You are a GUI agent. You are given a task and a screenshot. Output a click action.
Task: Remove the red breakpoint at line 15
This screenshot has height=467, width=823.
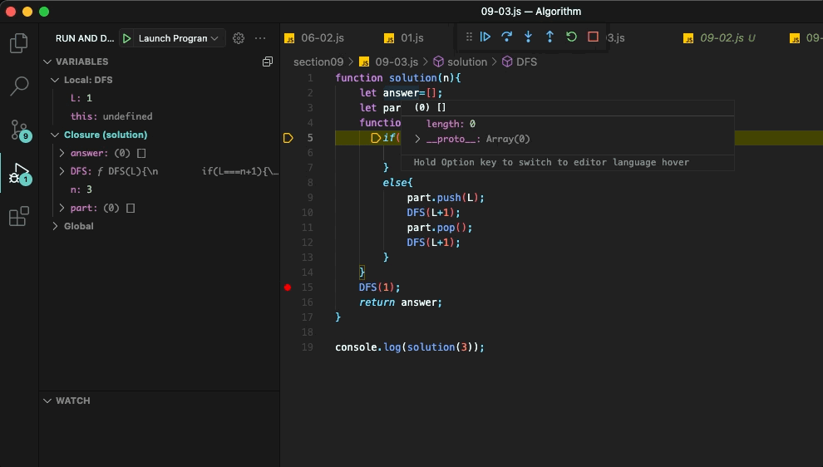[x=288, y=287]
